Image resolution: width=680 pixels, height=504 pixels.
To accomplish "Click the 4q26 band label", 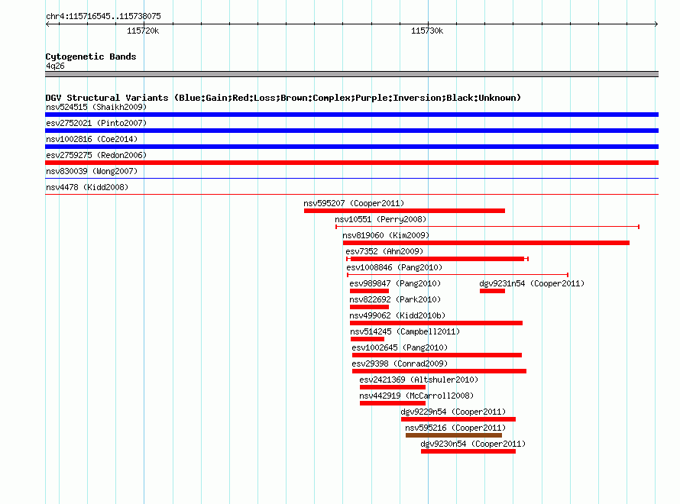I will click(55, 66).
